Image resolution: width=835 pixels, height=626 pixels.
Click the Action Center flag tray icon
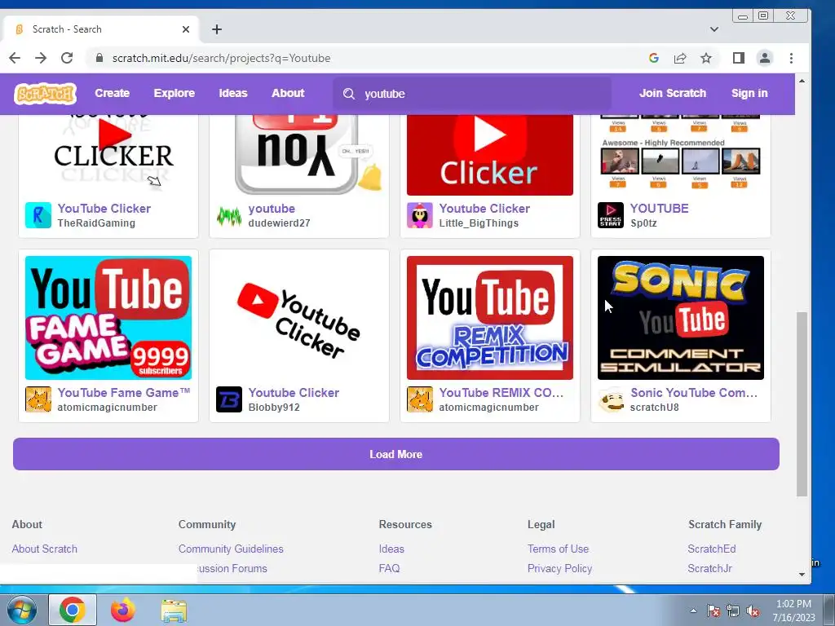714,611
